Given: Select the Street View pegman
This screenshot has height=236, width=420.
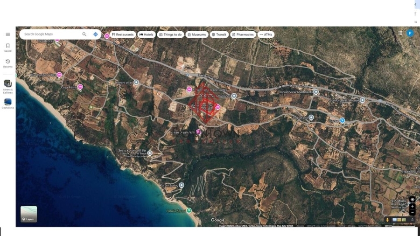Looking at the screenshot, I should pyautogui.click(x=387, y=220).
